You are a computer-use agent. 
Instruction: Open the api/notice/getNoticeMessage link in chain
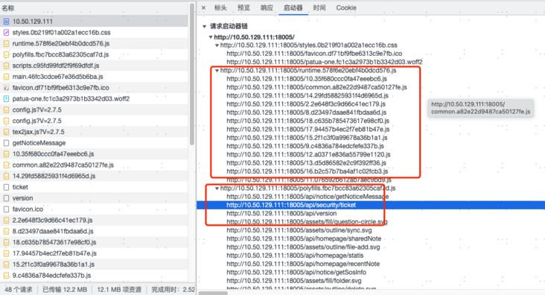pyautogui.click(x=307, y=197)
